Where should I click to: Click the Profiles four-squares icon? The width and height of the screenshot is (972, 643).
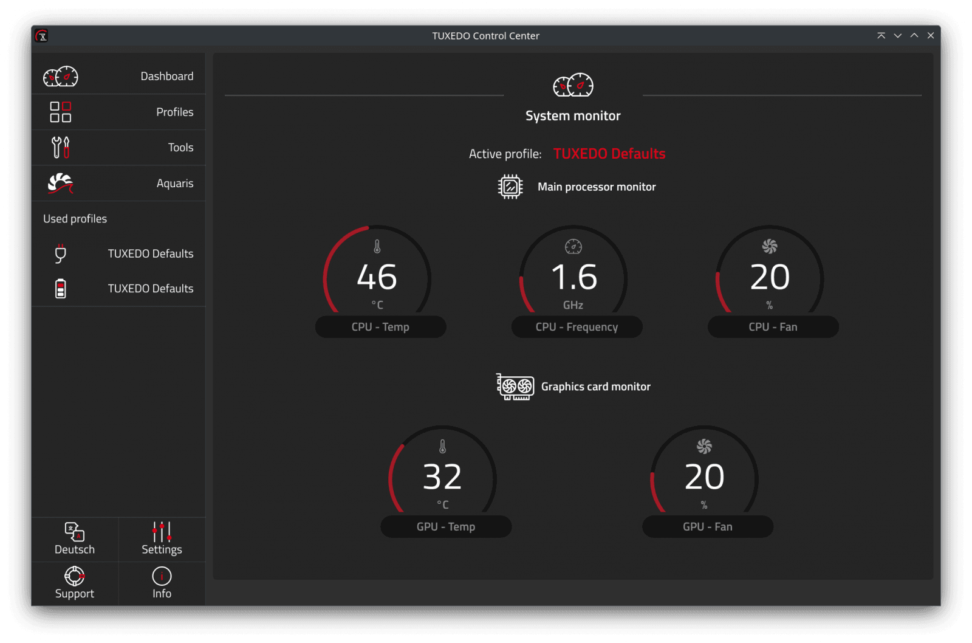61,112
